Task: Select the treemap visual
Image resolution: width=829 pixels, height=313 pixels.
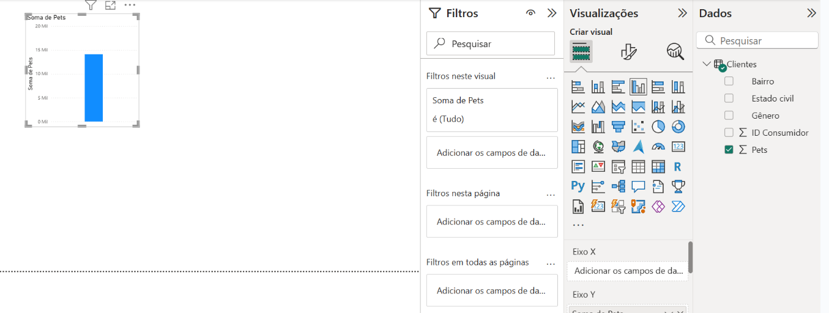Action: 578,147
